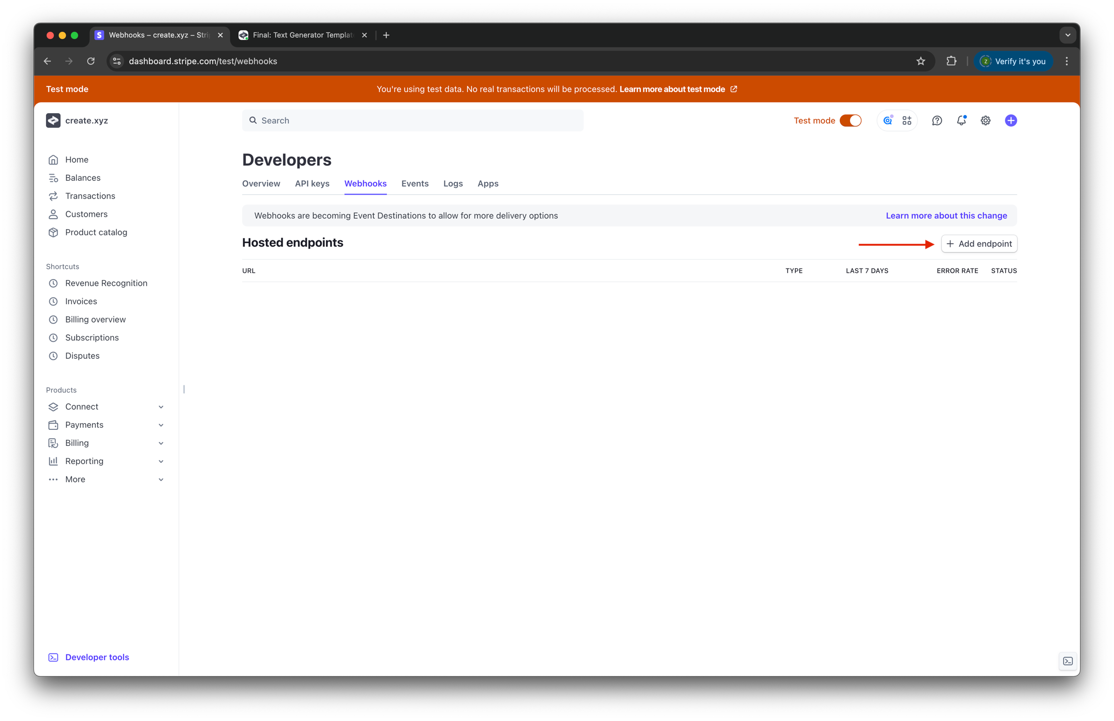Toggle the Test mode switch
This screenshot has height=721, width=1114.
click(x=850, y=120)
